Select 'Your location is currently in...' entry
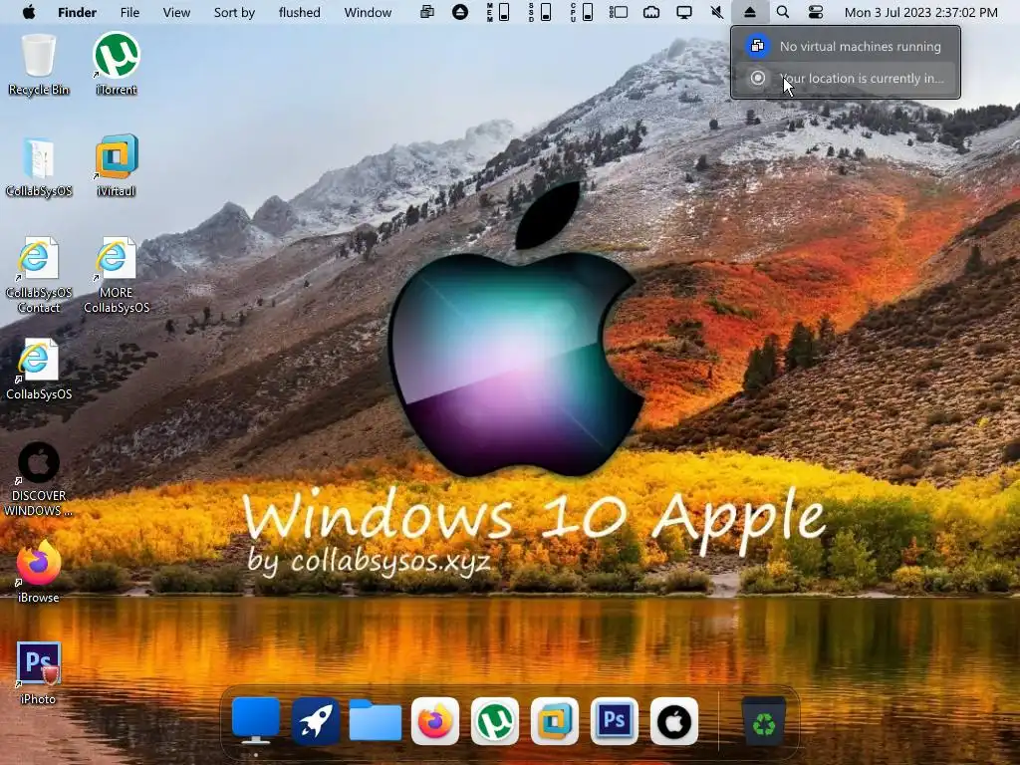Viewport: 1020px width, 765px height. pyautogui.click(x=846, y=79)
